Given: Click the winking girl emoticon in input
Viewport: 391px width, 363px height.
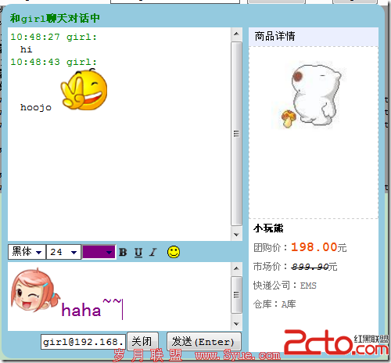Looking at the screenshot, I should (x=35, y=289).
